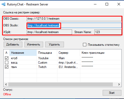The height and width of the screenshot is (99, 124).
Task: Click the OBS Studio URL field
Action: coord(74,25)
